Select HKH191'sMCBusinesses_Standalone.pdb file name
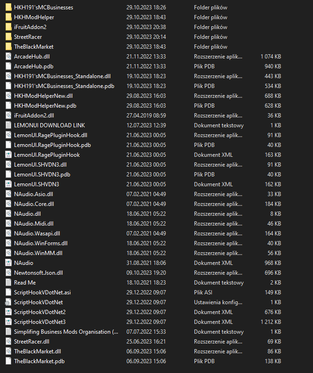This screenshot has width=313, height=373. point(64,86)
